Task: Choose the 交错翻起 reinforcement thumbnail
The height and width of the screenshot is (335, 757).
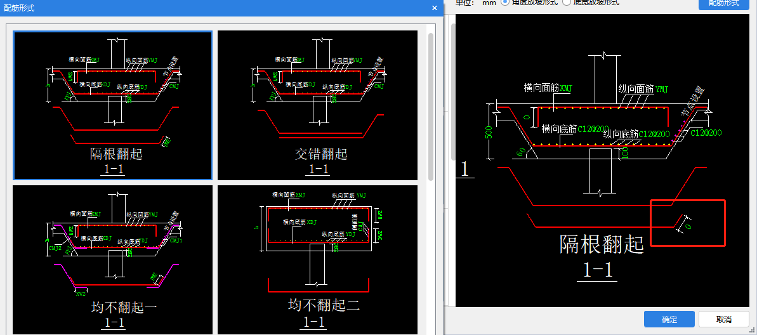Action: pyautogui.click(x=318, y=106)
